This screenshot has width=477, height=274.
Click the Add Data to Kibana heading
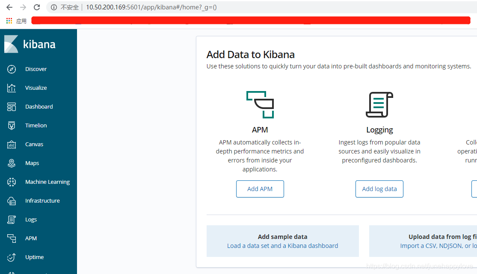tap(250, 55)
